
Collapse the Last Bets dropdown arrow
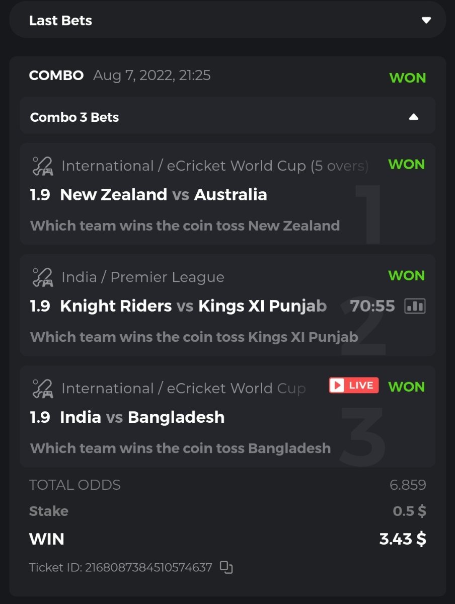(426, 21)
